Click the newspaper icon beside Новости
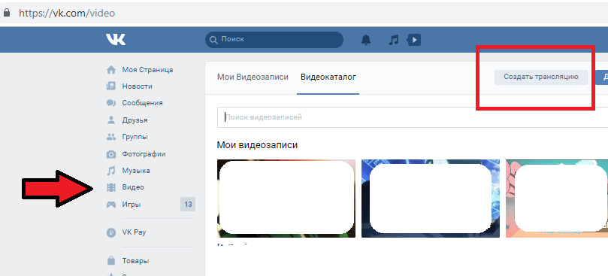 click(111, 86)
